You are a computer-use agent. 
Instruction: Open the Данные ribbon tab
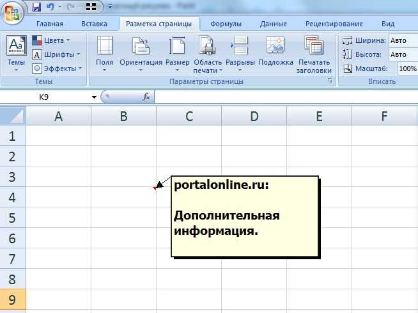pyautogui.click(x=274, y=24)
